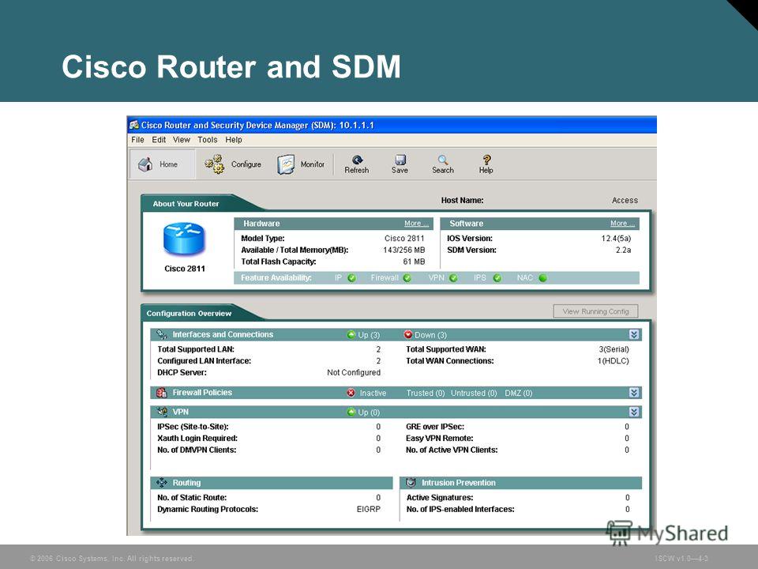Open the Home view house icon
The width and height of the screenshot is (758, 569).
pyautogui.click(x=145, y=164)
